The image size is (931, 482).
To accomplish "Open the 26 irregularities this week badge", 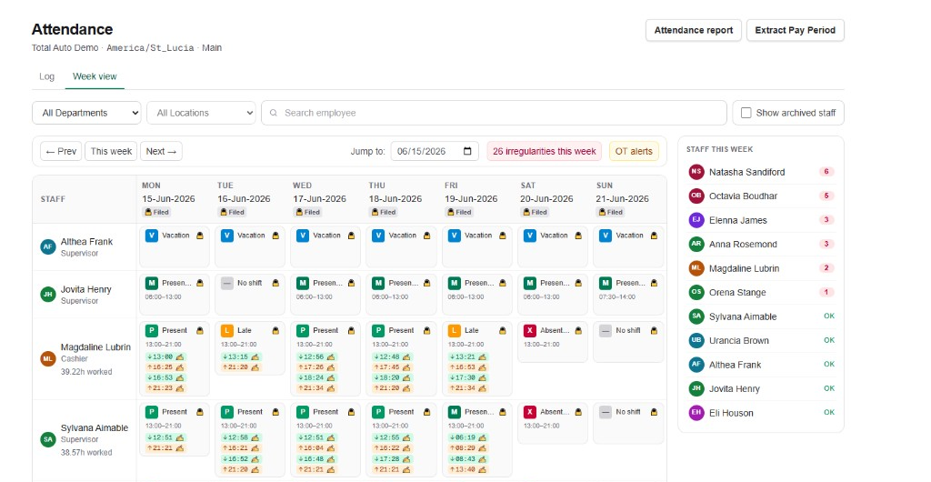I will click(545, 151).
